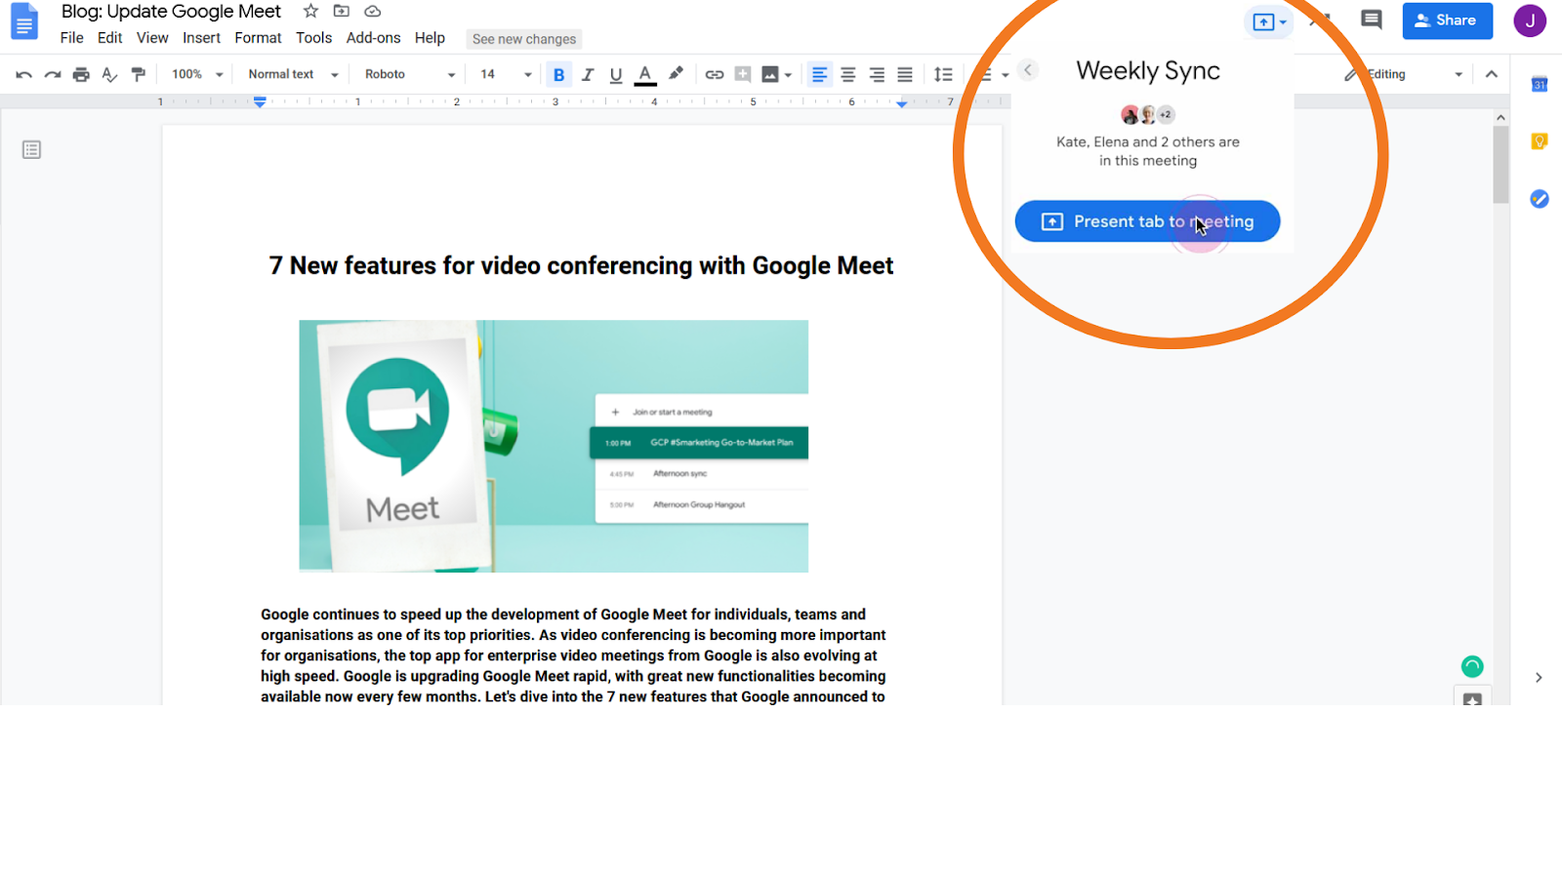Hide the menus with the up chevron

pos(1491,74)
